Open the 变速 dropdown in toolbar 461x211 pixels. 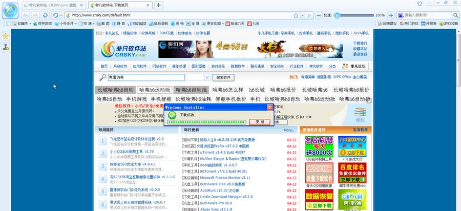(x=87, y=24)
